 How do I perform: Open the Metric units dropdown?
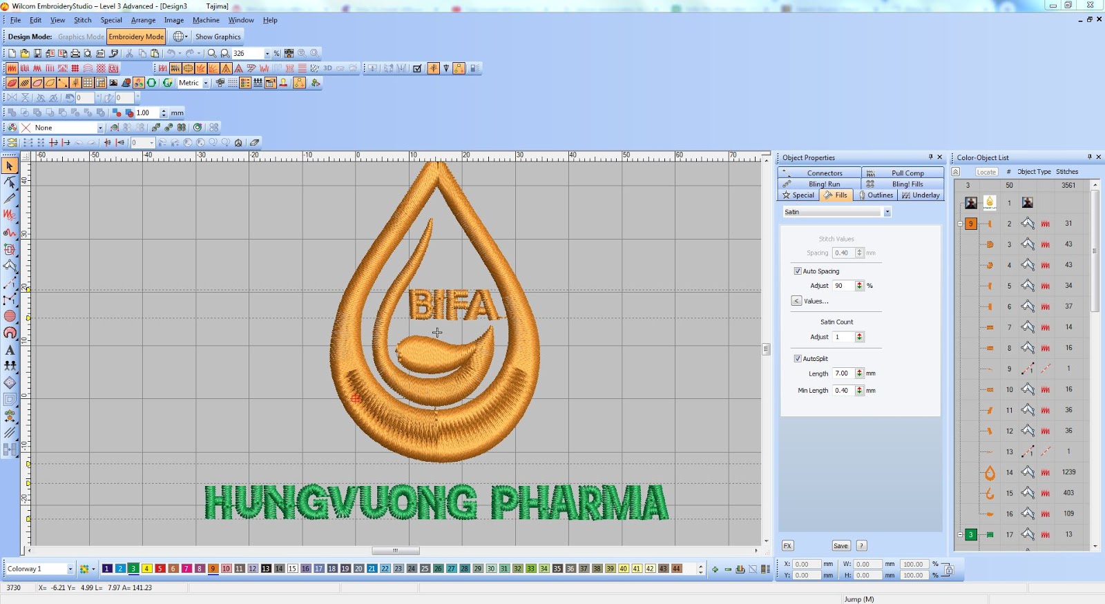[x=206, y=83]
